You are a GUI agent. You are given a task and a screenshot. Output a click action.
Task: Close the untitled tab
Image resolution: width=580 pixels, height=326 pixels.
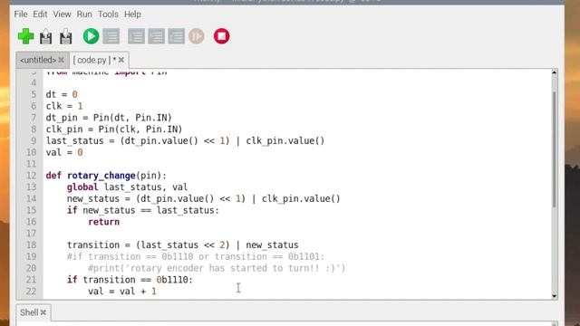click(x=62, y=60)
